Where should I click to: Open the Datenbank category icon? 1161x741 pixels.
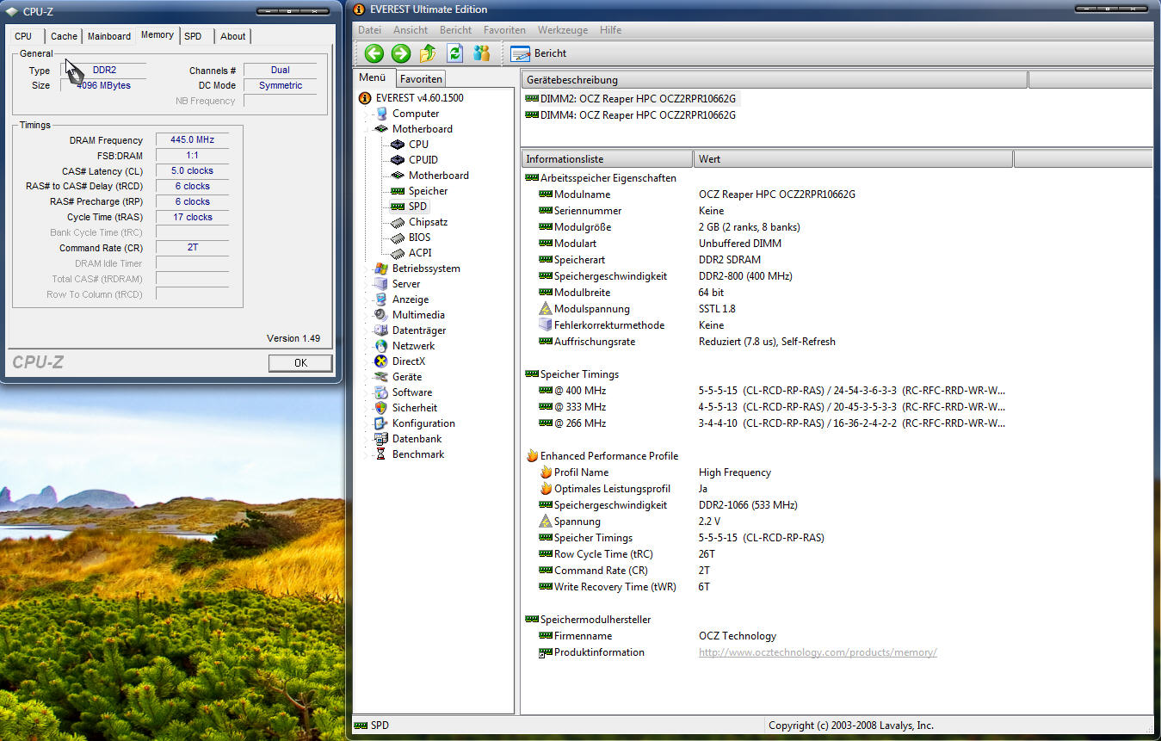tap(381, 439)
